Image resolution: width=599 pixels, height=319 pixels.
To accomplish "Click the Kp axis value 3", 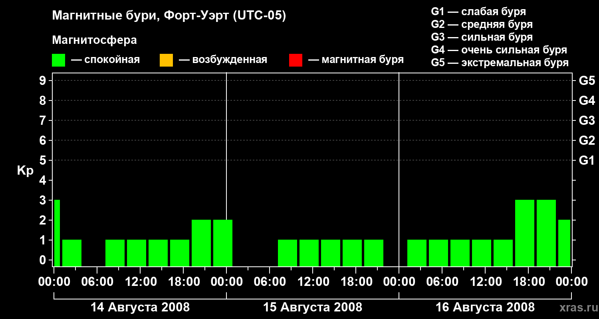I will click(x=43, y=201).
